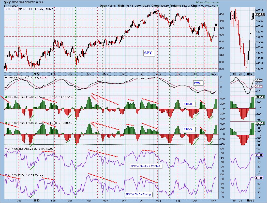This screenshot has width=267, height=203.
Task: Click the 'SPX % PMOs Rising' annotation
Action: pos(138,194)
